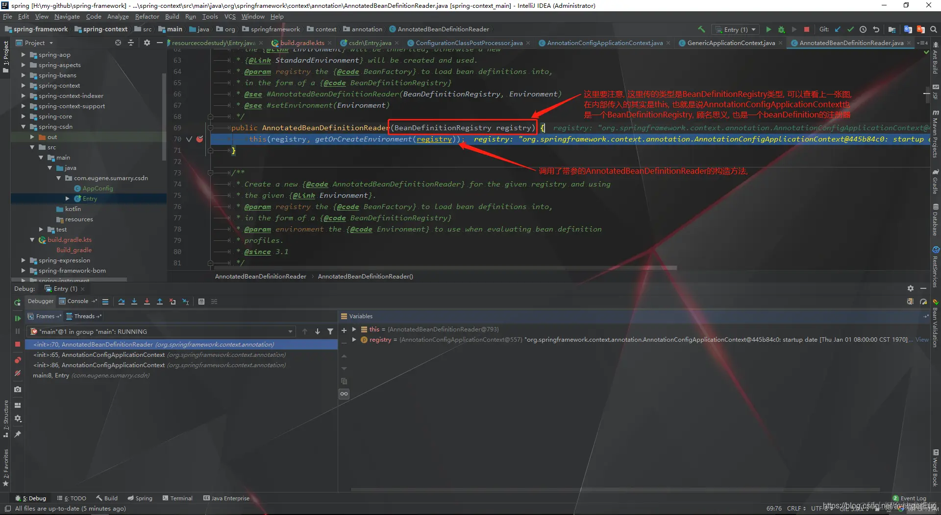Switch to the build.gradle.kts editor tab
Viewport: 941px width, 515px height.
pos(302,43)
